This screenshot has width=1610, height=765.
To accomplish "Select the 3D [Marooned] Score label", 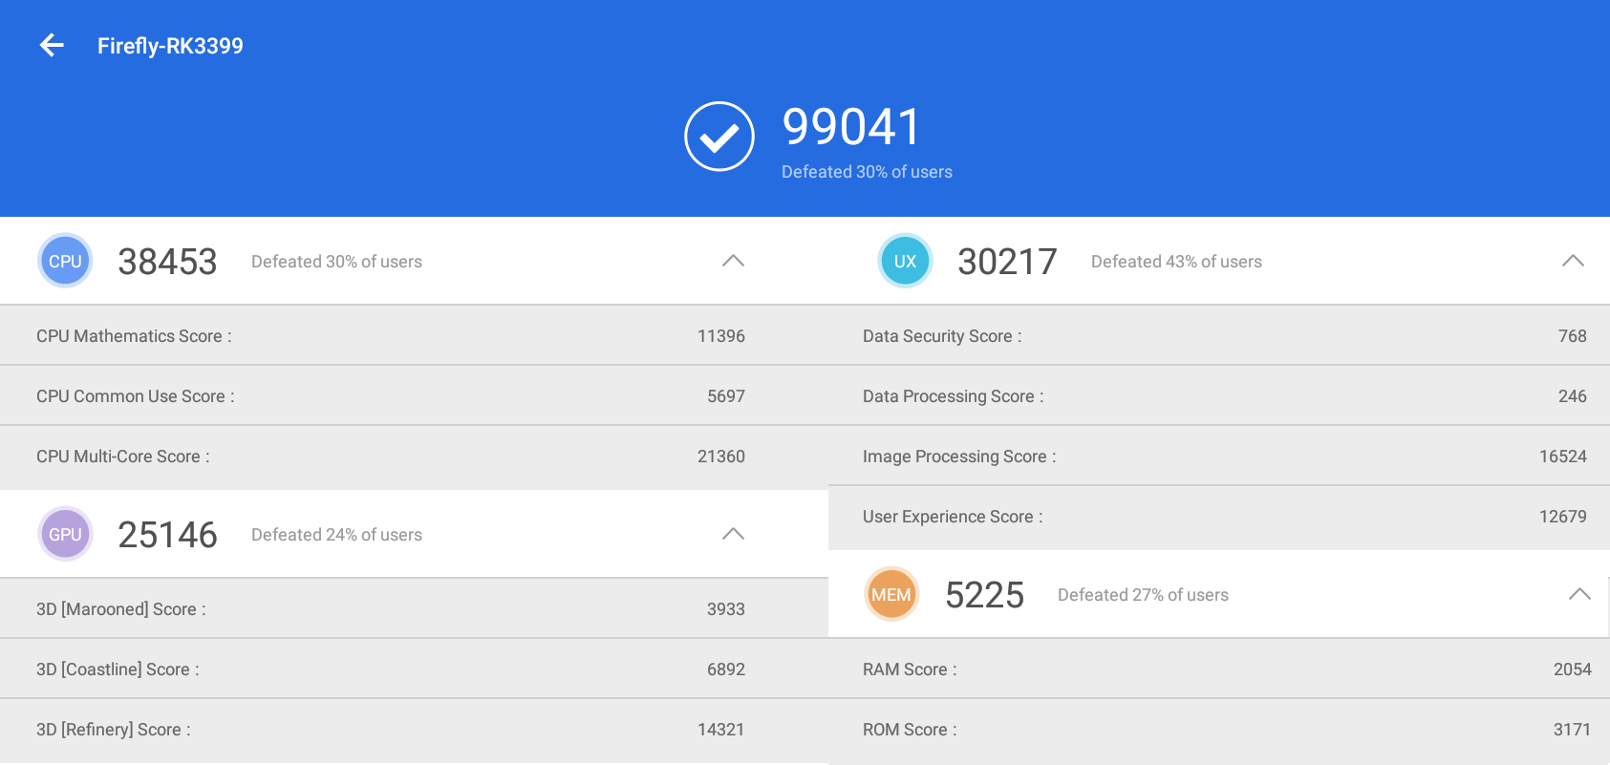I will (120, 609).
